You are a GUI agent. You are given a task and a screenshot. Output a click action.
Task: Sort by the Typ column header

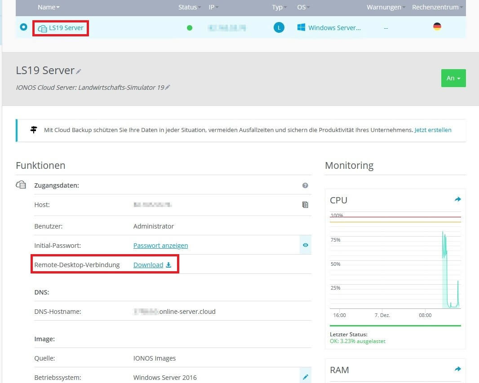pyautogui.click(x=279, y=7)
